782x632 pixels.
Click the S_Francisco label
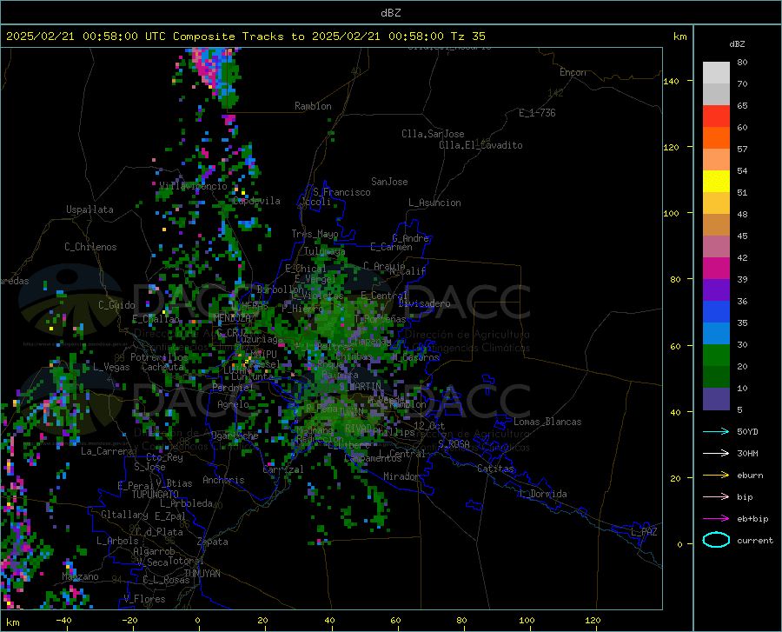[341, 192]
